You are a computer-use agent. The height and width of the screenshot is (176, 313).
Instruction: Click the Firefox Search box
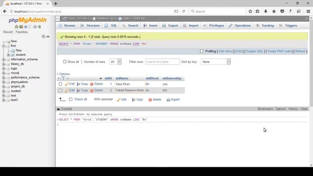217,11
